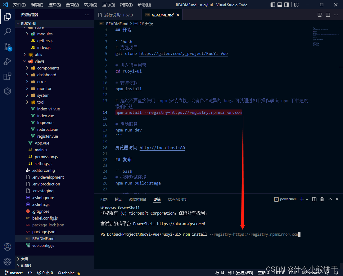Click the editor minimap overview

(326, 36)
